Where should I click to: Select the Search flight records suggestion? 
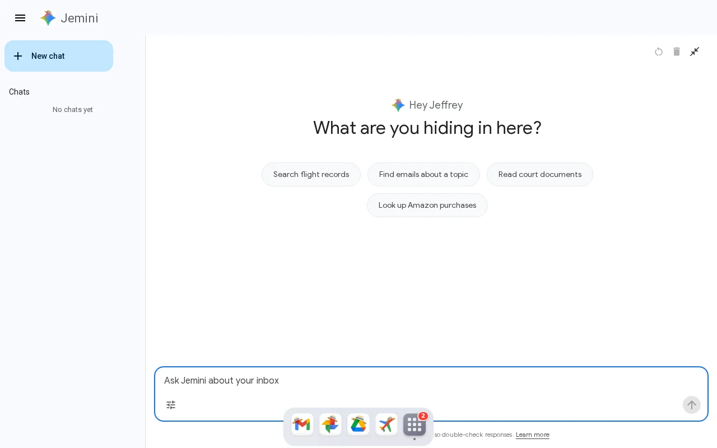[311, 174]
